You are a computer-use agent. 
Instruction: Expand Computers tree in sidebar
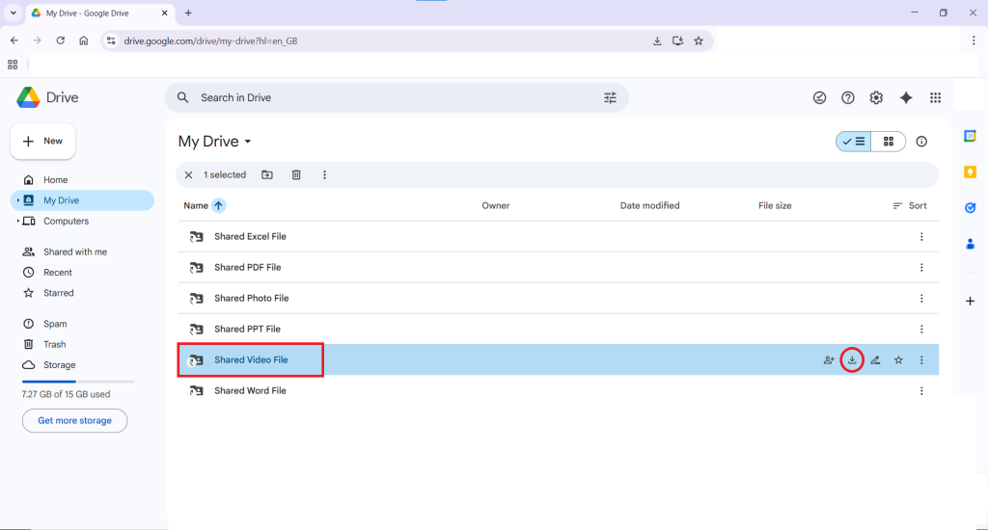(18, 222)
